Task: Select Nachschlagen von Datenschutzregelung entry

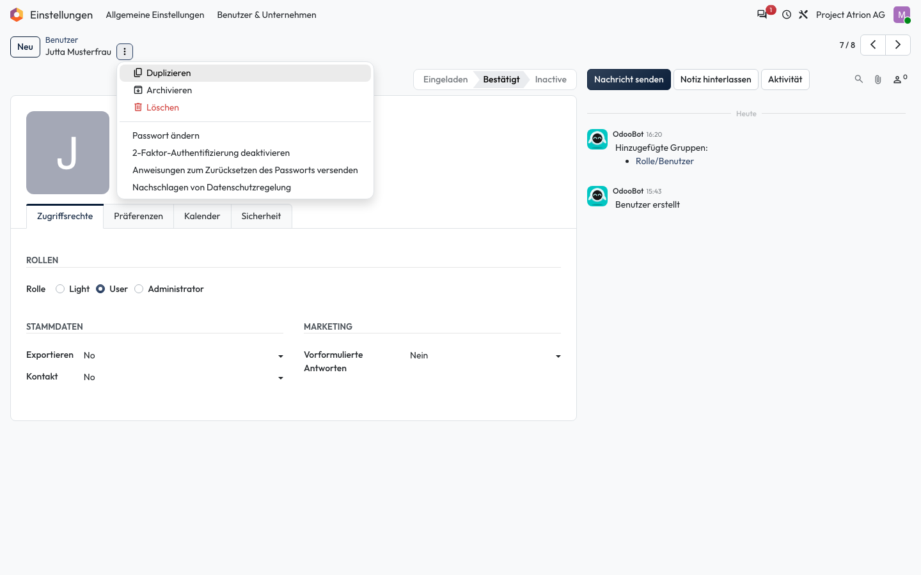Action: coord(245,187)
